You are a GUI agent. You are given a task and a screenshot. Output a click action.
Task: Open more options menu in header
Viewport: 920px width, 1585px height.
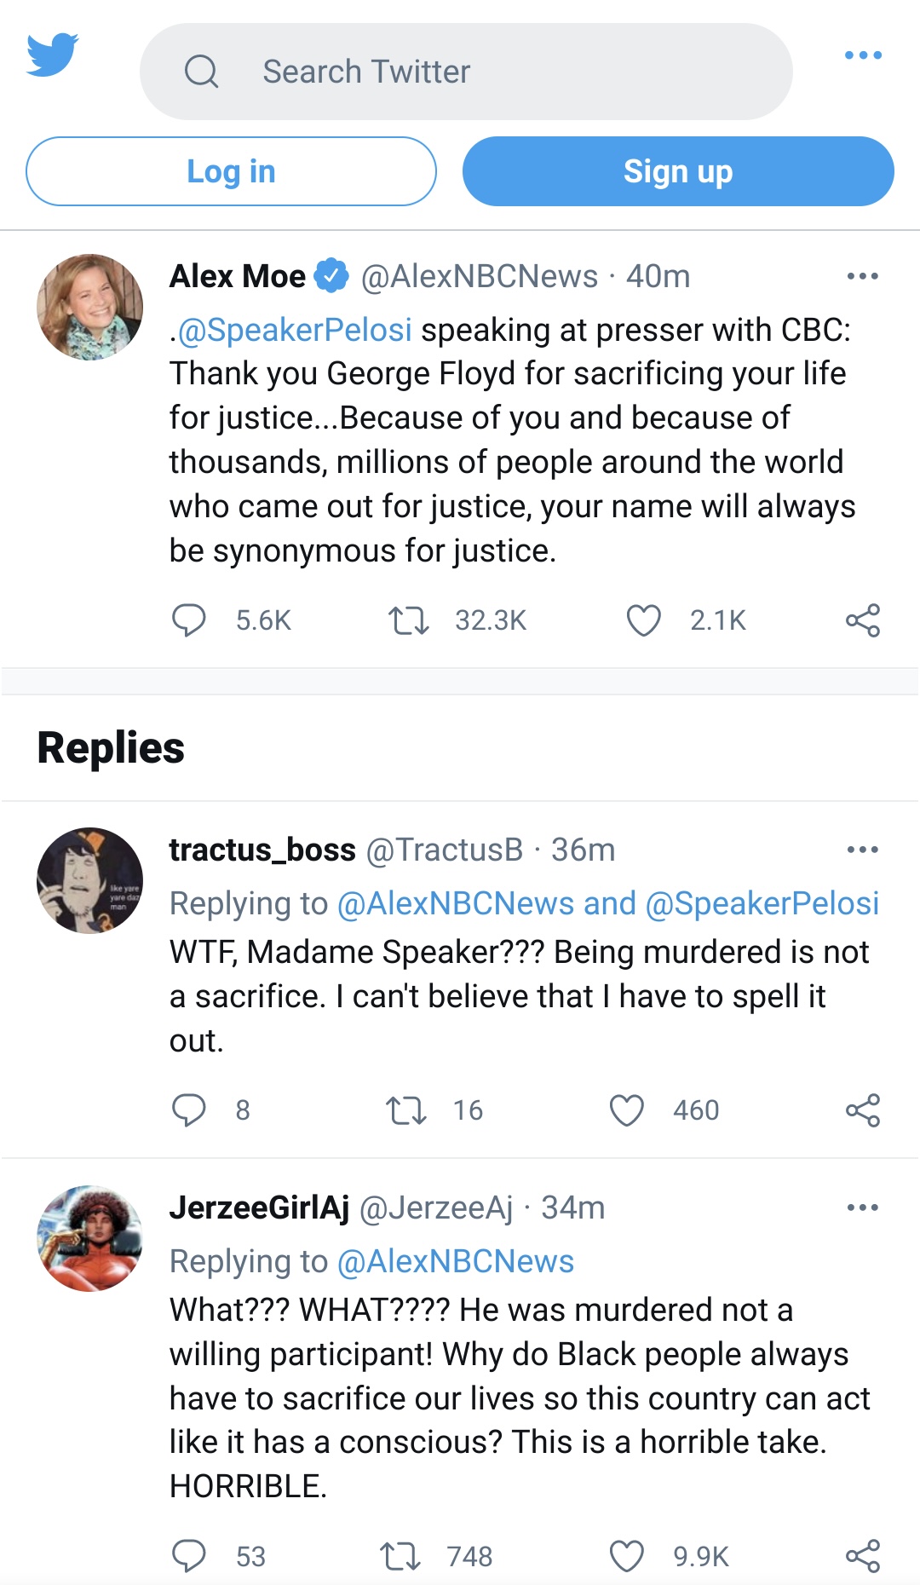point(863,55)
